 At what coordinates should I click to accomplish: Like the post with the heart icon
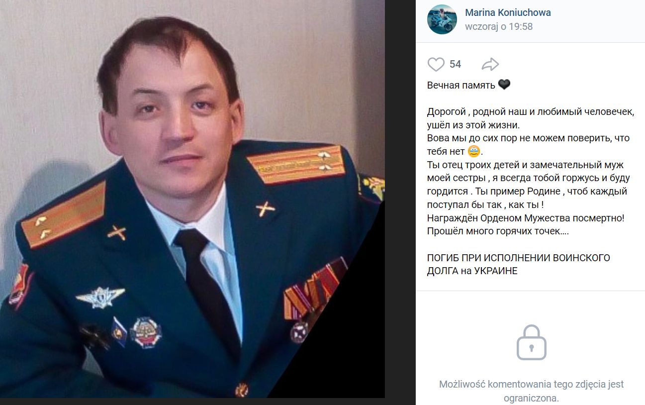click(436, 64)
